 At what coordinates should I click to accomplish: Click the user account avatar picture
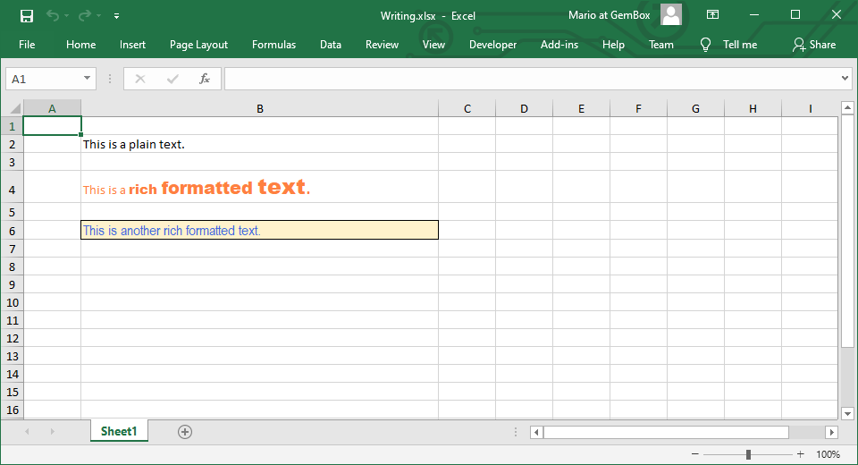click(x=671, y=15)
